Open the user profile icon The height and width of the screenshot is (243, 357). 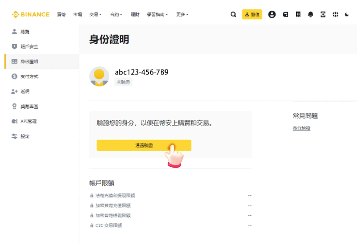272,15
